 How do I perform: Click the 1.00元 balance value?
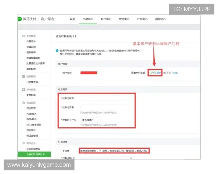[153, 73]
